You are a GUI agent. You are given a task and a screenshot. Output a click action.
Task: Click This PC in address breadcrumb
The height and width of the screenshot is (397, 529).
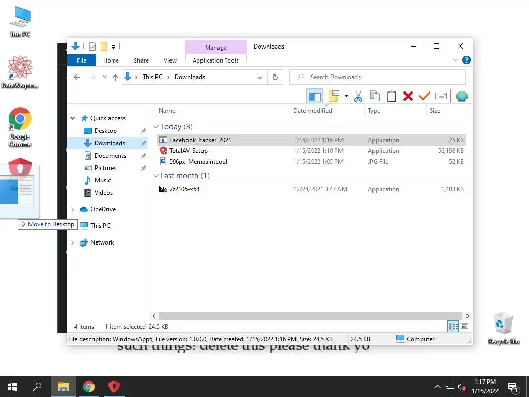click(x=152, y=77)
